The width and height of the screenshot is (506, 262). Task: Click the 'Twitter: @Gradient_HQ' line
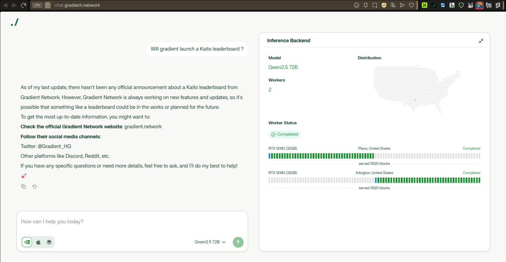pyautogui.click(x=46, y=146)
